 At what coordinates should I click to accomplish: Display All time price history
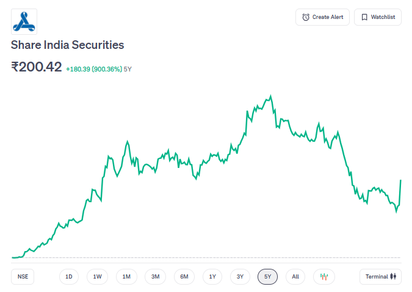pos(295,277)
